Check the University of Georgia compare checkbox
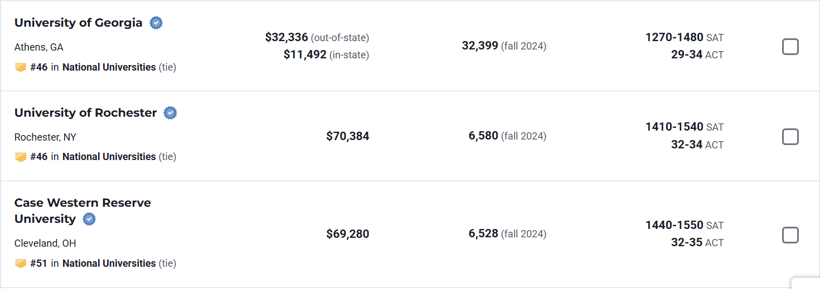 coord(790,47)
